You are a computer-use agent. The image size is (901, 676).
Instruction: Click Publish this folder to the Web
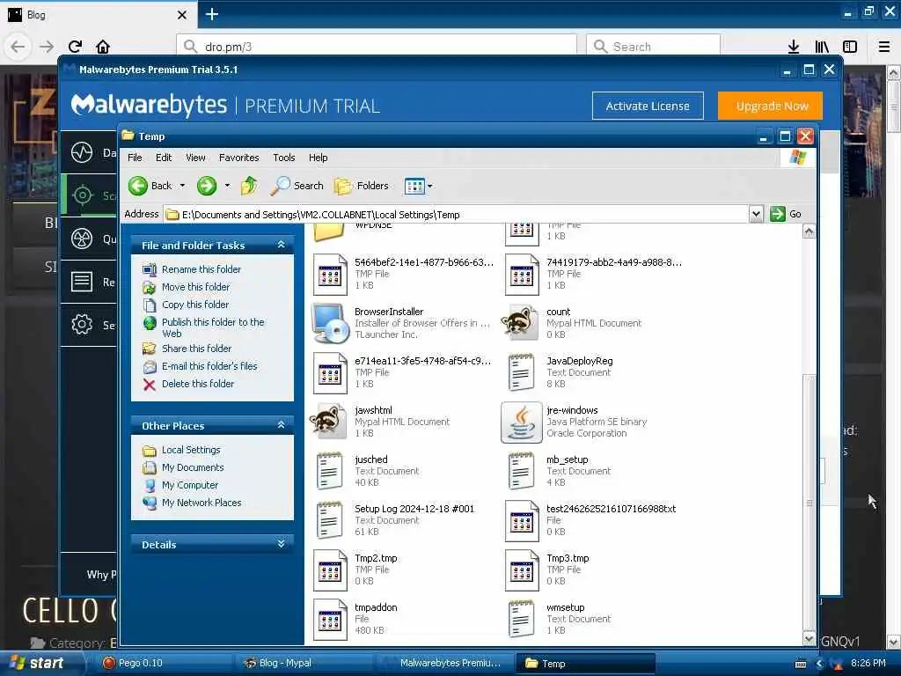click(213, 327)
